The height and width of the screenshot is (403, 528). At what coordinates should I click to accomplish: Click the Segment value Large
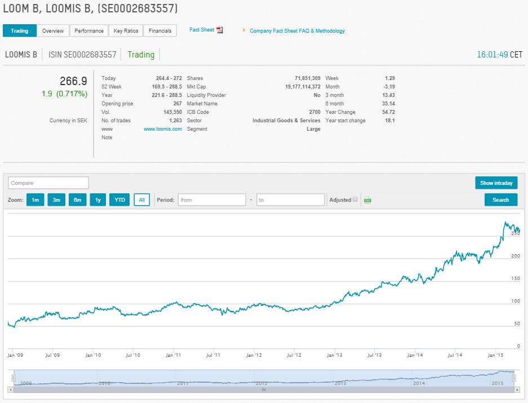pyautogui.click(x=313, y=129)
